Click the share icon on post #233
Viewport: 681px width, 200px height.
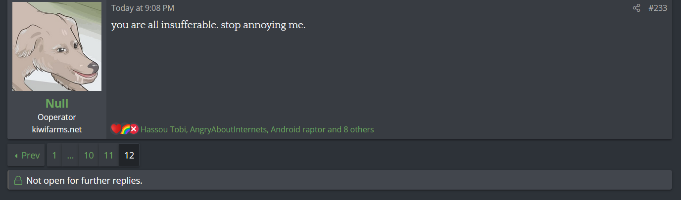pyautogui.click(x=636, y=8)
